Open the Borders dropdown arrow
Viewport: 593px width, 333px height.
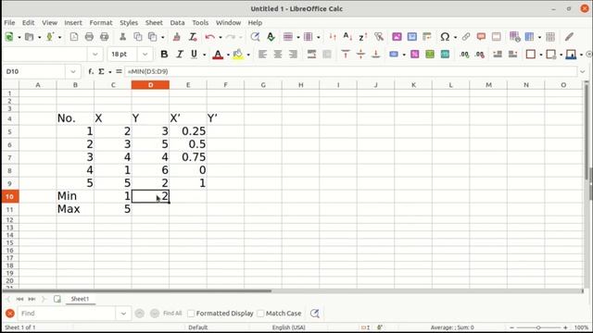click(x=541, y=55)
